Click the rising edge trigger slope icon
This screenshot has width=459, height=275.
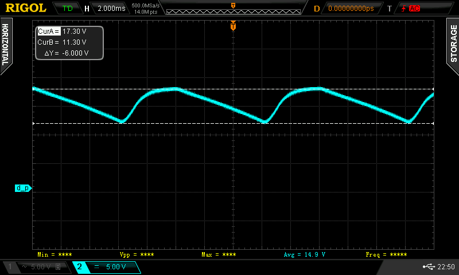(x=404, y=8)
